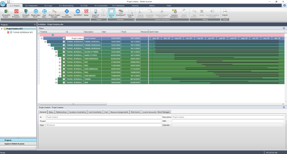Import from Deltek Open Plan
This screenshot has height=154, width=287.
tap(36, 13)
